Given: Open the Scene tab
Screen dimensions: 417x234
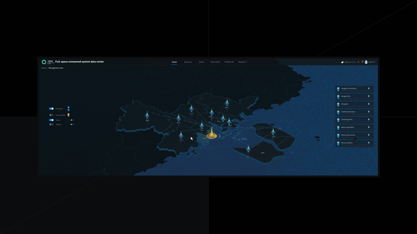Looking at the screenshot, I should (x=202, y=62).
